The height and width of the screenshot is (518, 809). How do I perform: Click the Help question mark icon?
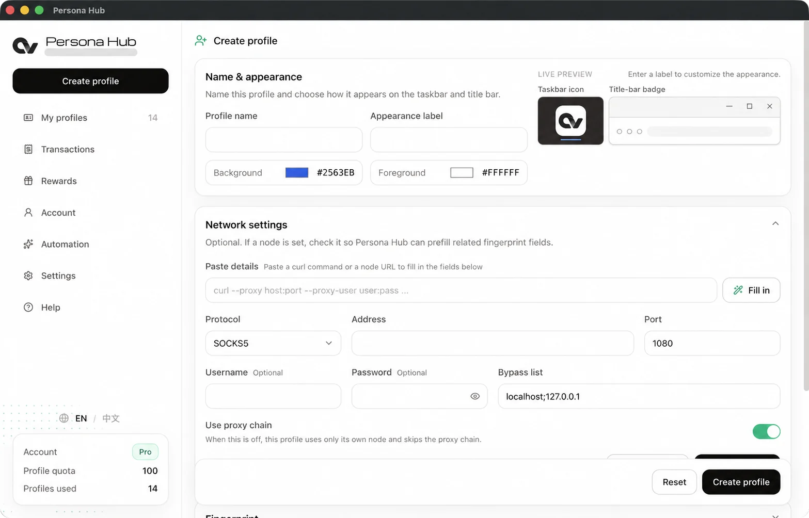[28, 307]
